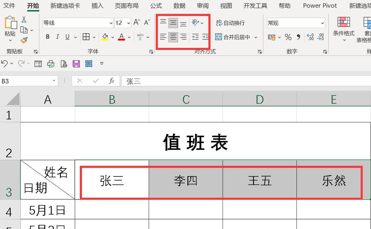This screenshot has width=371, height=229.
Task: Enable 自动换行 wrap text
Action: click(x=230, y=23)
